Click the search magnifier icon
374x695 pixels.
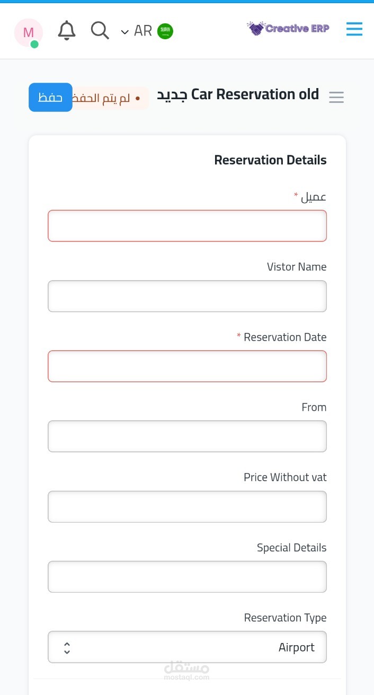point(100,31)
